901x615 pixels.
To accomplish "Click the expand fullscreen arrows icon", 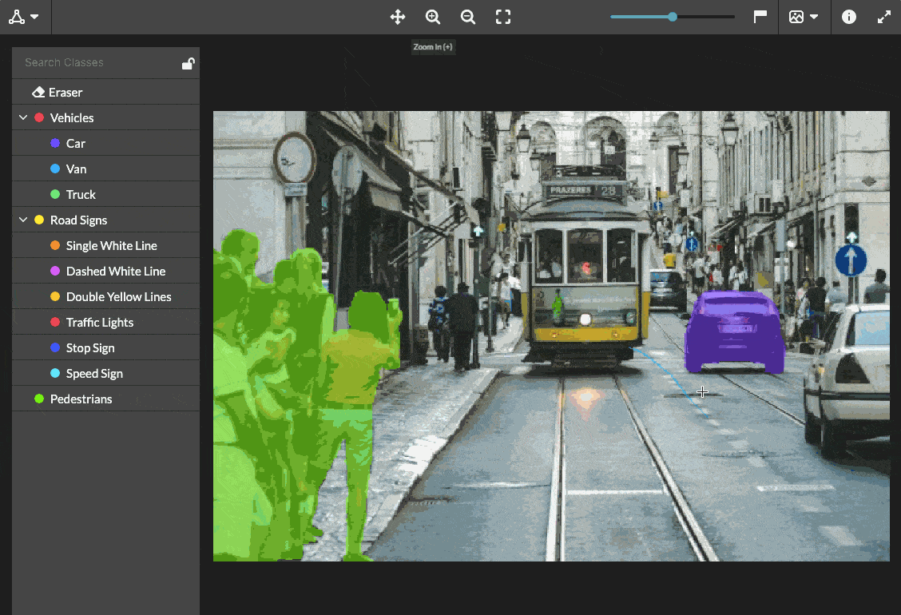I will point(884,17).
